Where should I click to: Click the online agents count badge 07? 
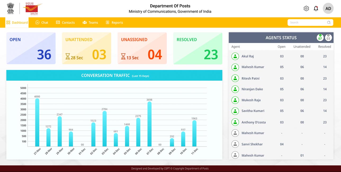pyautogui.click(x=320, y=38)
